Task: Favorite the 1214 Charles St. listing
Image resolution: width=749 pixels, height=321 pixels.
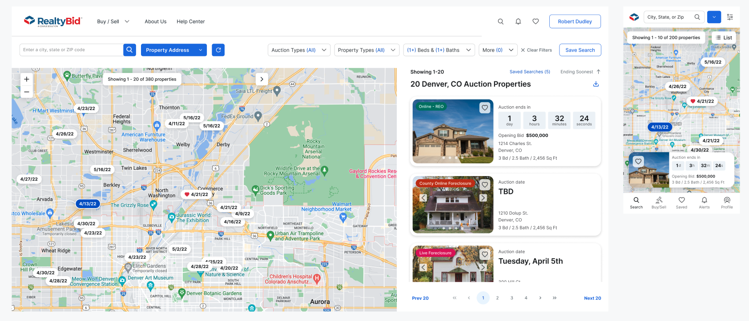Action: click(485, 108)
